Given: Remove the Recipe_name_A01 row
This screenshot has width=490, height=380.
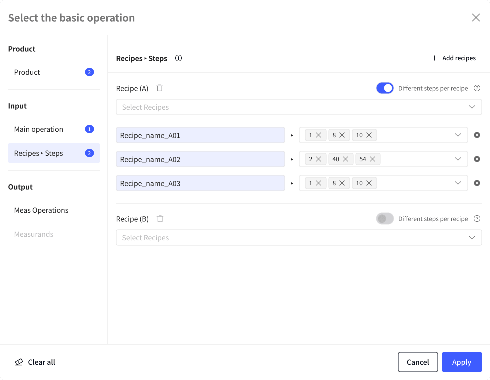Looking at the screenshot, I should pyautogui.click(x=477, y=135).
